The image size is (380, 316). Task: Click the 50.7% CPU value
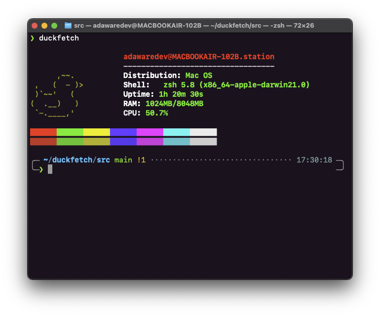tap(156, 113)
